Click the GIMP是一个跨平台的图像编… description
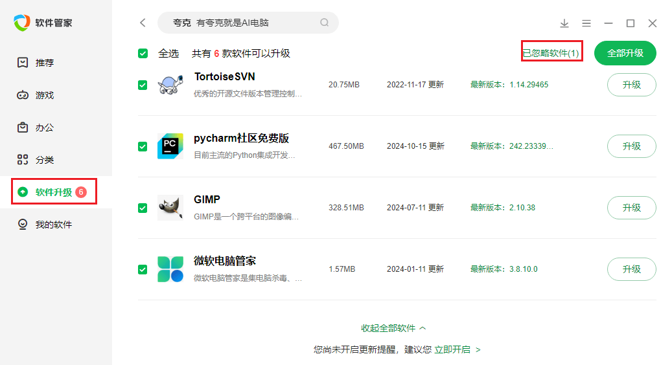The width and height of the screenshot is (672, 365). click(246, 217)
